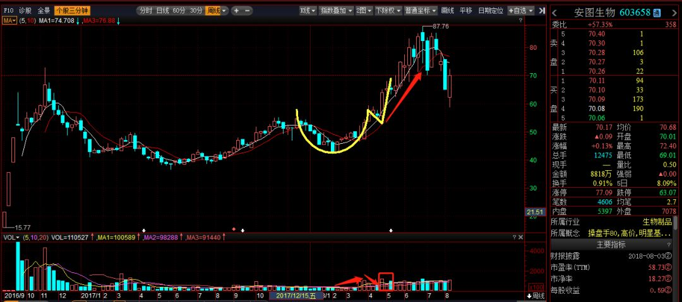Click the 委比 +57.35% value
The height and width of the screenshot is (302, 682).
coord(599,25)
